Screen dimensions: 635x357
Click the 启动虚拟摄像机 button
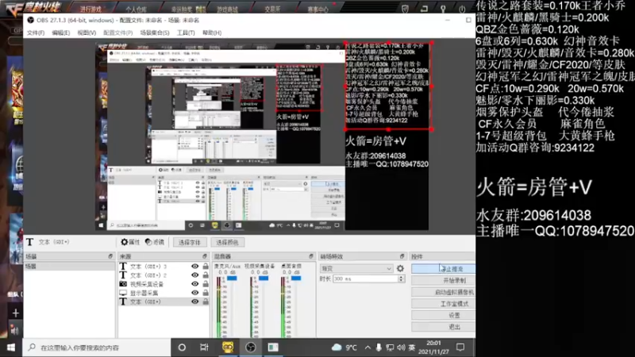click(x=443, y=292)
